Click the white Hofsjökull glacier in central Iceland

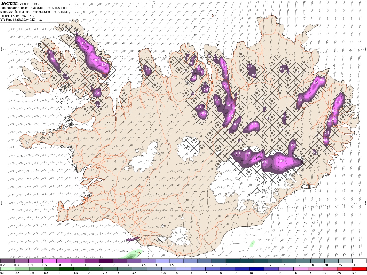(188, 149)
